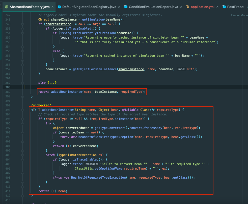This screenshot has width=248, height=204.
Task: Click the DefaultSingletonBeanRegistry.java file icon
Action: click(x=59, y=7)
